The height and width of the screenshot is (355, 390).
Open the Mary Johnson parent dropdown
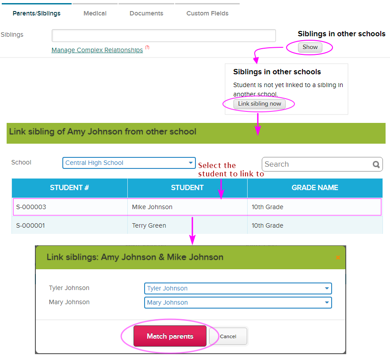pyautogui.click(x=238, y=302)
